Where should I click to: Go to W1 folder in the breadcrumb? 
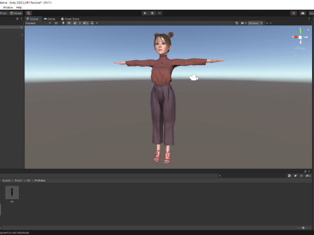tap(29, 181)
